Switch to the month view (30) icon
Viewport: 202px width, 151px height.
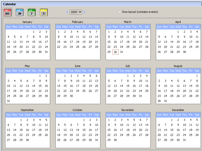point(19,12)
